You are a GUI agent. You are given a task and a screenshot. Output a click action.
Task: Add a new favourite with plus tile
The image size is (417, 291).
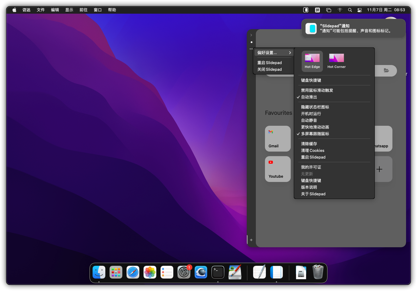click(379, 169)
